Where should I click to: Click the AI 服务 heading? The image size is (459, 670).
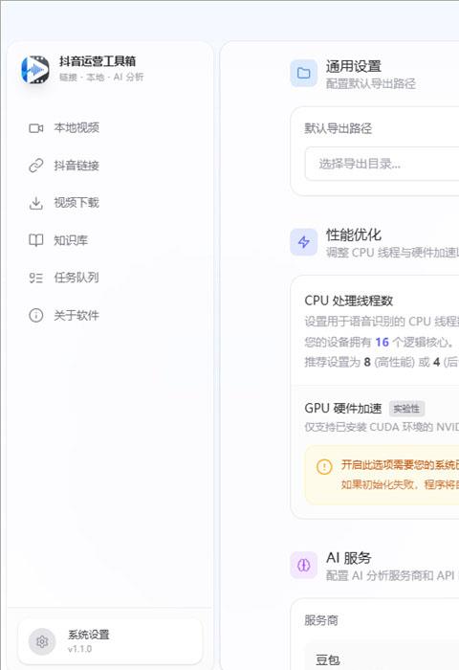click(x=349, y=558)
